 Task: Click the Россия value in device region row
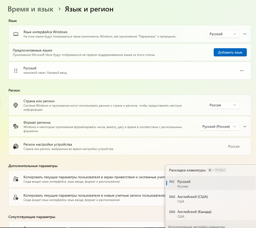coord(234,146)
